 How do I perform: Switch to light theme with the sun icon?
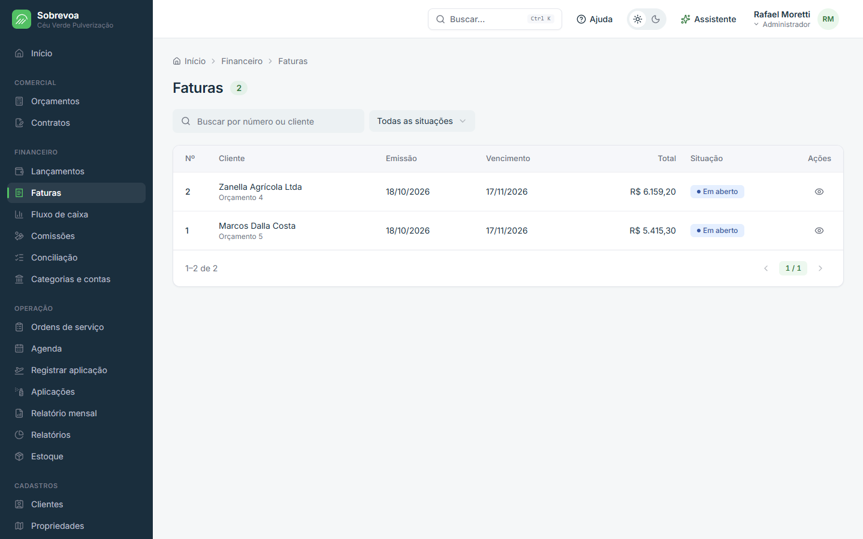tap(638, 19)
